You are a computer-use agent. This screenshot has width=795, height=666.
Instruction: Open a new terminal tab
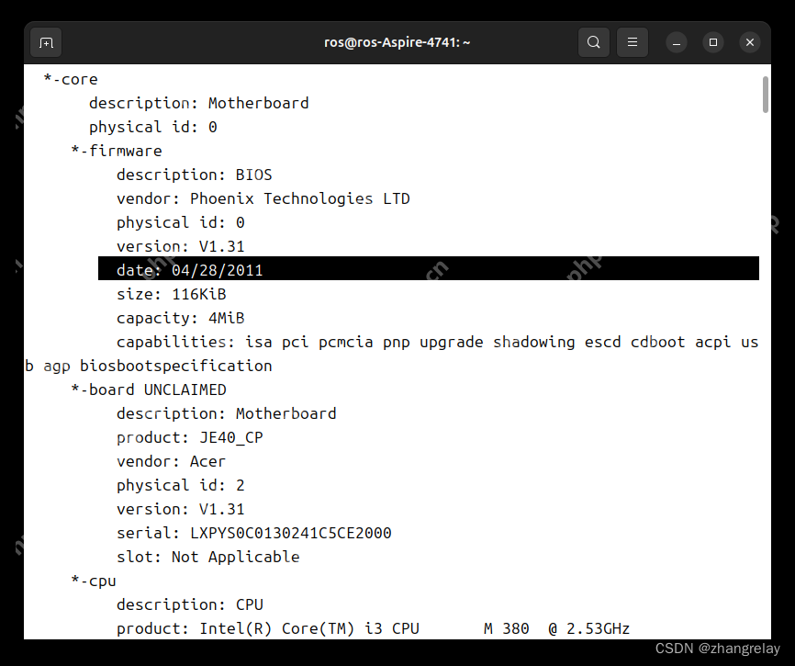(x=45, y=41)
